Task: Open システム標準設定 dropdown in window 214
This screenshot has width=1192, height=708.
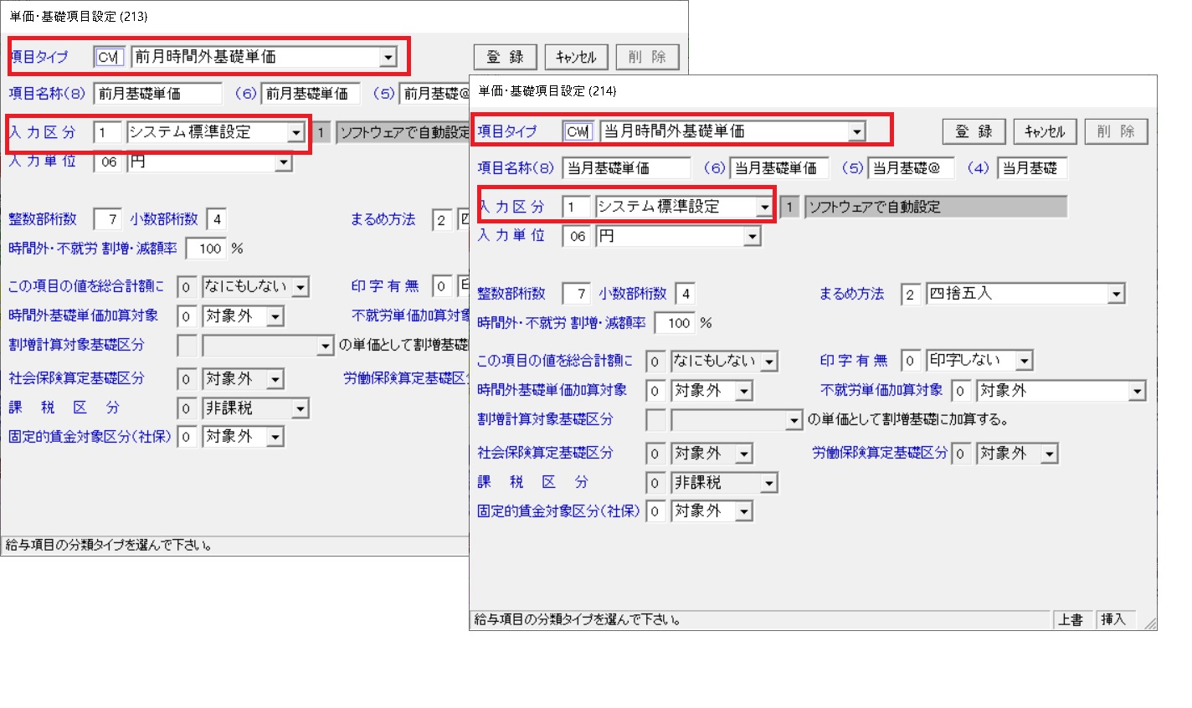Action: 764,208
